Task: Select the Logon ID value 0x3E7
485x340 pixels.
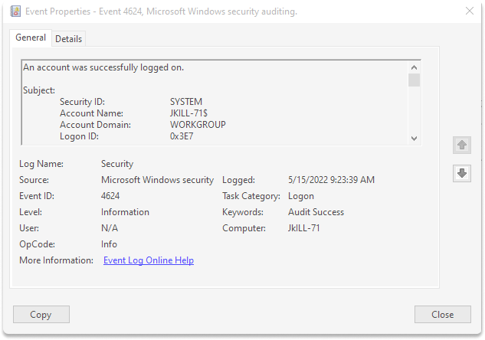Action: pos(182,136)
